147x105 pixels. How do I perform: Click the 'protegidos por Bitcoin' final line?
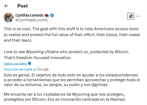point(65,99)
